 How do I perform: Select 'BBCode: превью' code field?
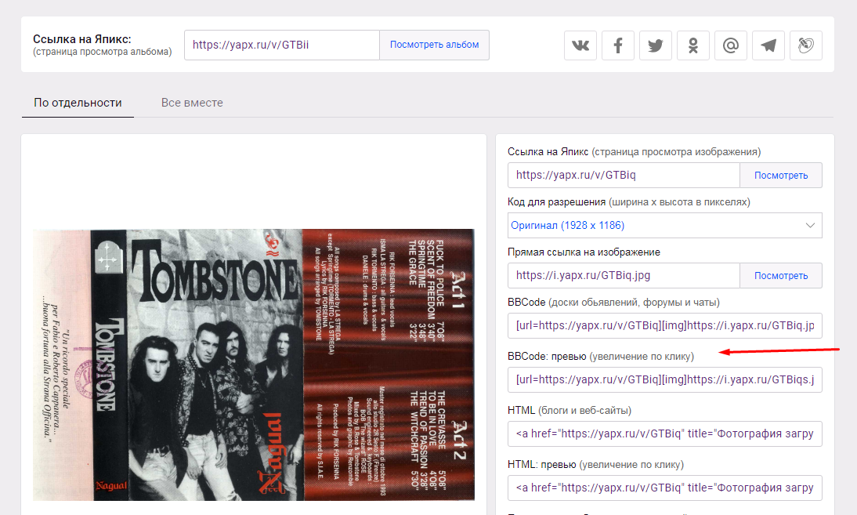664,379
